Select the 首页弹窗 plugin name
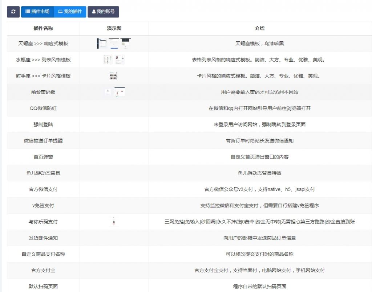The image size is (372, 292). tap(43, 157)
